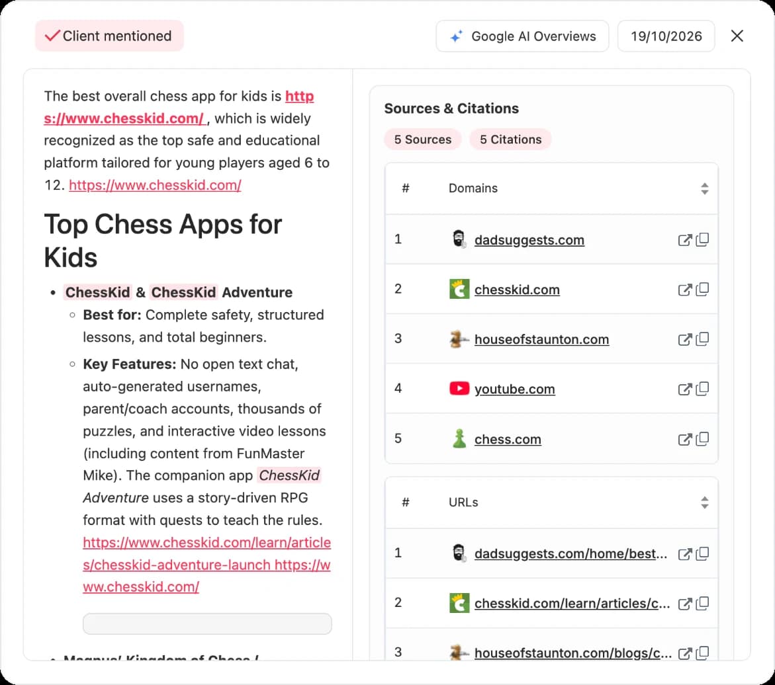Open houseofstaunton.com domain external link icon
Image resolution: width=775 pixels, height=685 pixels.
click(684, 340)
